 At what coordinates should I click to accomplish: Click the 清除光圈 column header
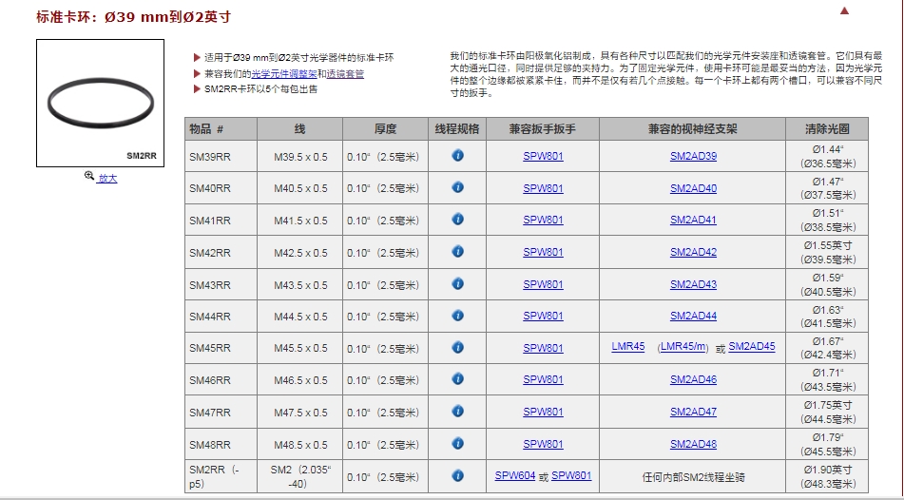coord(827,129)
